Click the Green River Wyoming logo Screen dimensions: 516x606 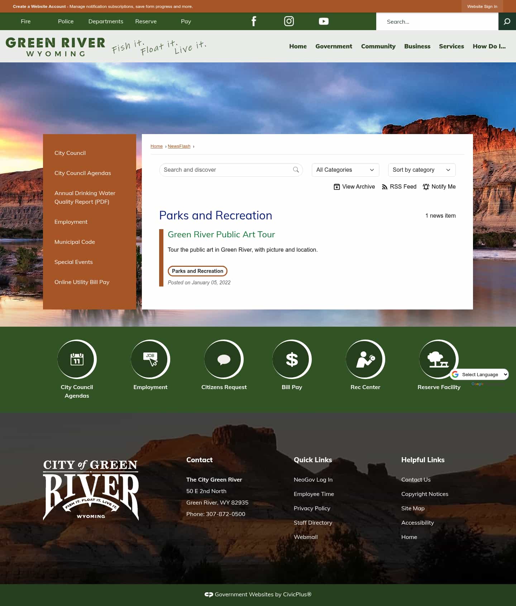[56, 47]
